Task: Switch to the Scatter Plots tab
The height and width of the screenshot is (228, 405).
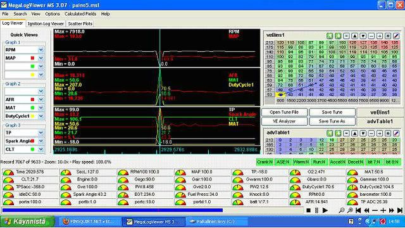Action: click(x=80, y=23)
